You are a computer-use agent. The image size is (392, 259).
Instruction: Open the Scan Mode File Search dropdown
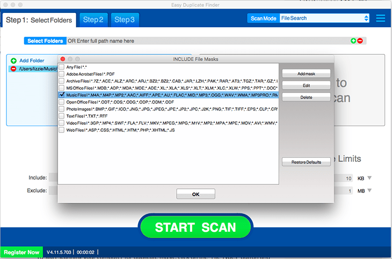[x=324, y=18]
